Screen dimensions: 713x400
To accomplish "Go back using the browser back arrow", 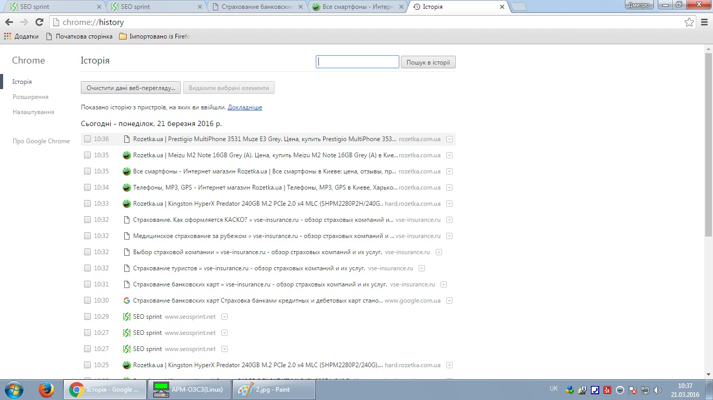I will coord(9,22).
